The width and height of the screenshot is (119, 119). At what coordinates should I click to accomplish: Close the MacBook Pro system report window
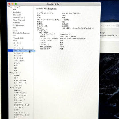(9, 4)
